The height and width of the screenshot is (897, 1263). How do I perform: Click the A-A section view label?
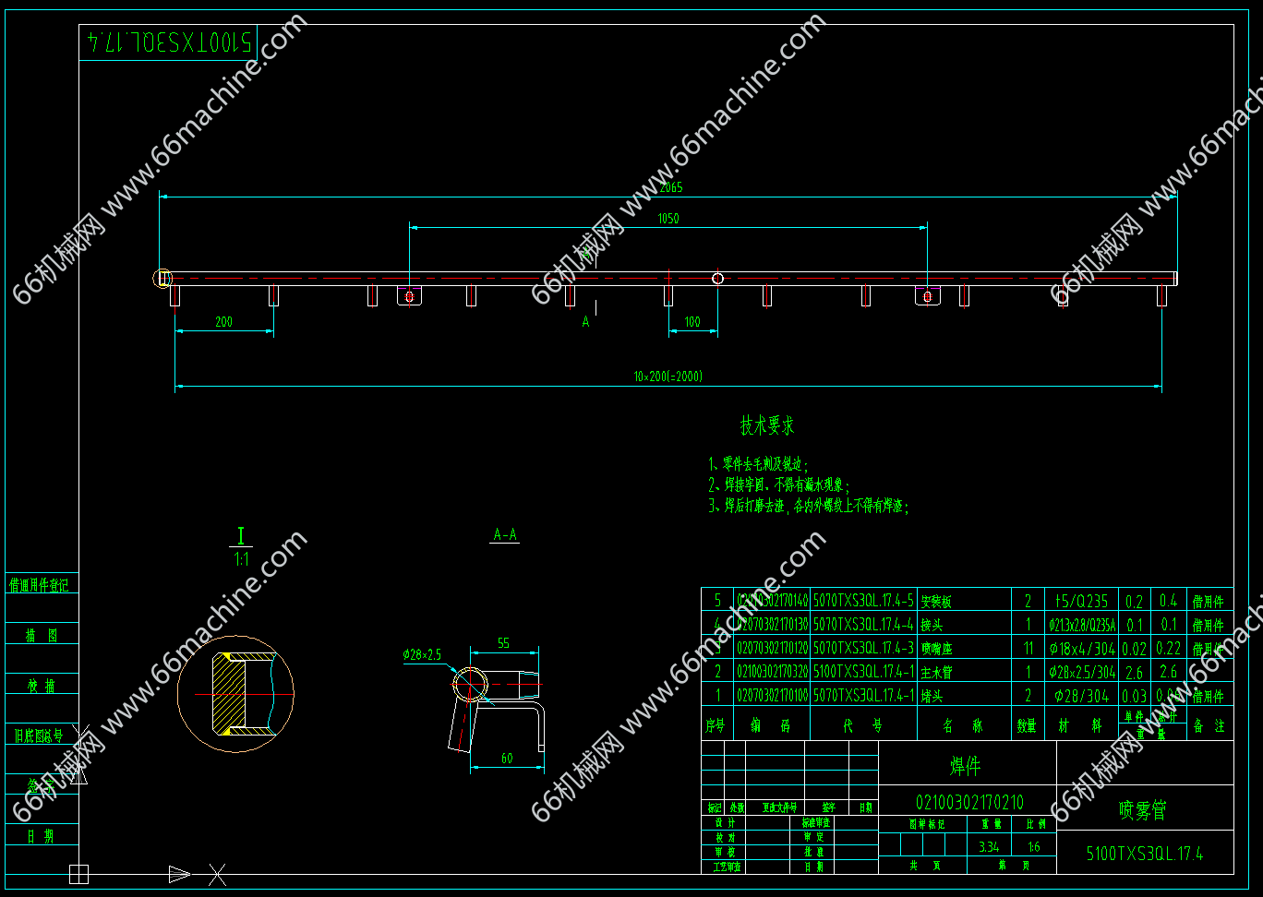(505, 534)
